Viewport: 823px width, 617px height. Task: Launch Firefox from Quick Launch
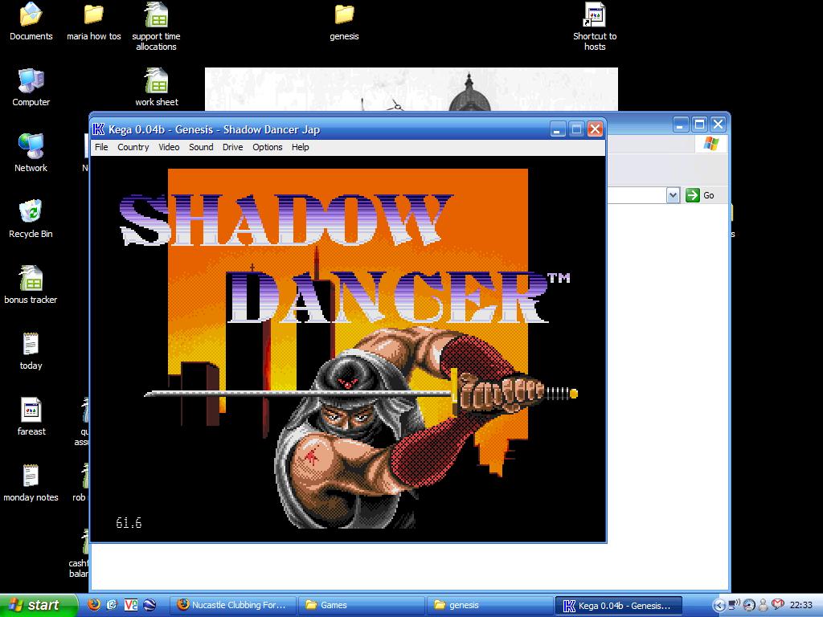[x=94, y=605]
